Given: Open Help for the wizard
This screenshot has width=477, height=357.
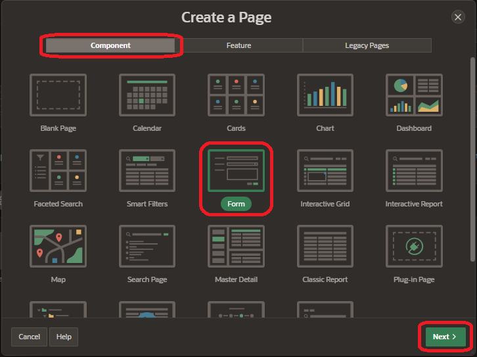Looking at the screenshot, I should [64, 337].
